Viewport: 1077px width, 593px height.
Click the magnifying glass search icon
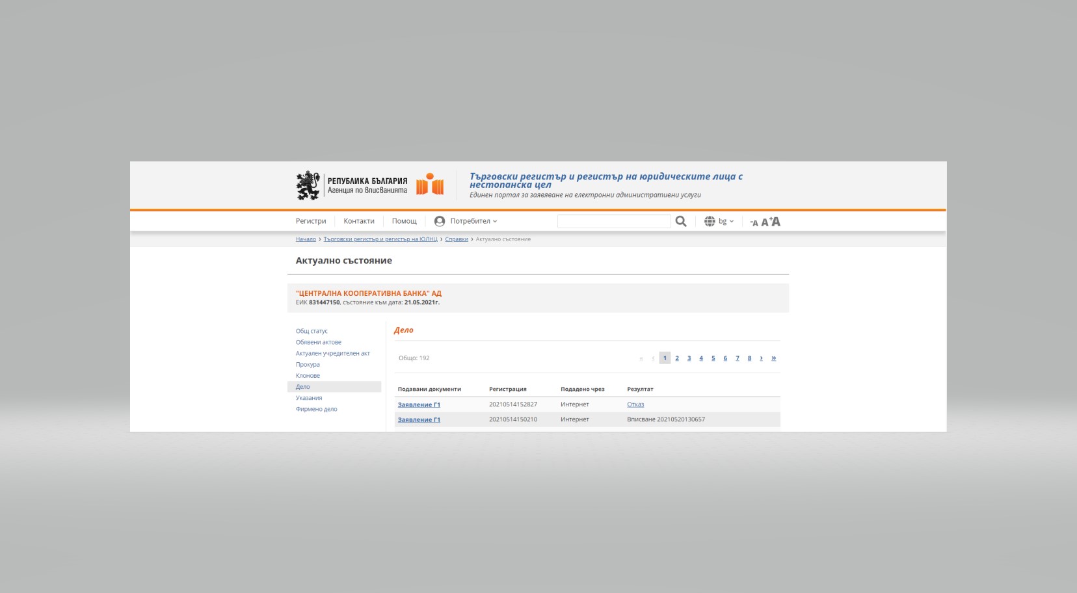click(x=681, y=221)
